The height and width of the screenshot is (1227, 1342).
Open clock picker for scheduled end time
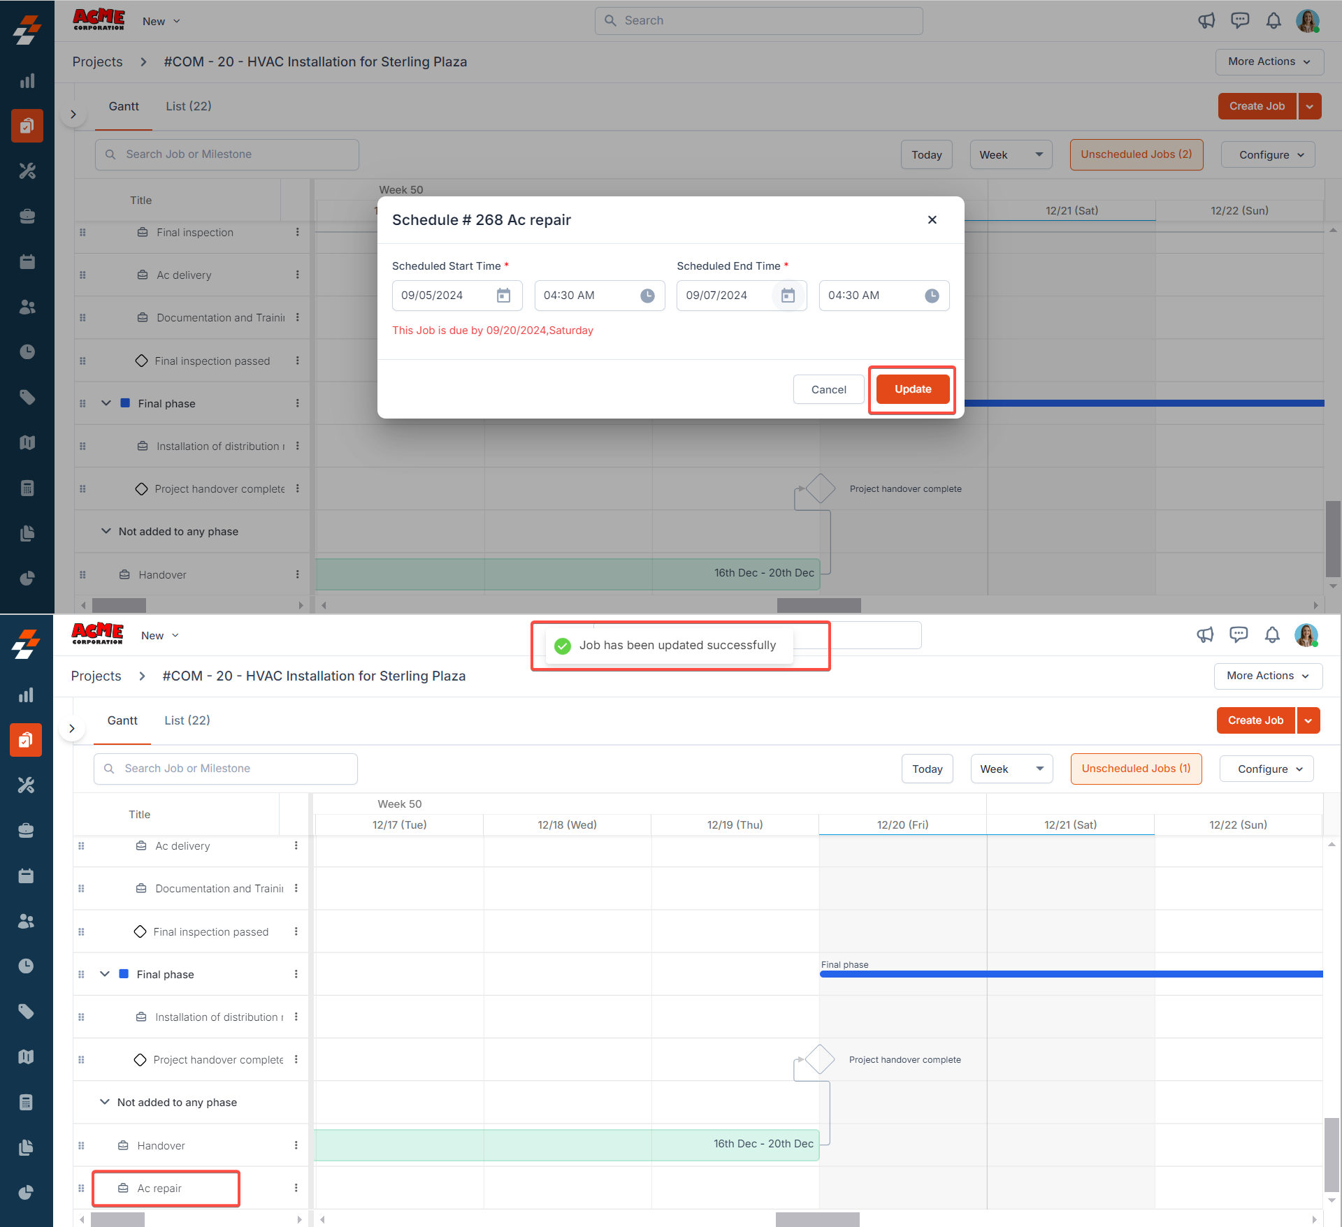(932, 296)
